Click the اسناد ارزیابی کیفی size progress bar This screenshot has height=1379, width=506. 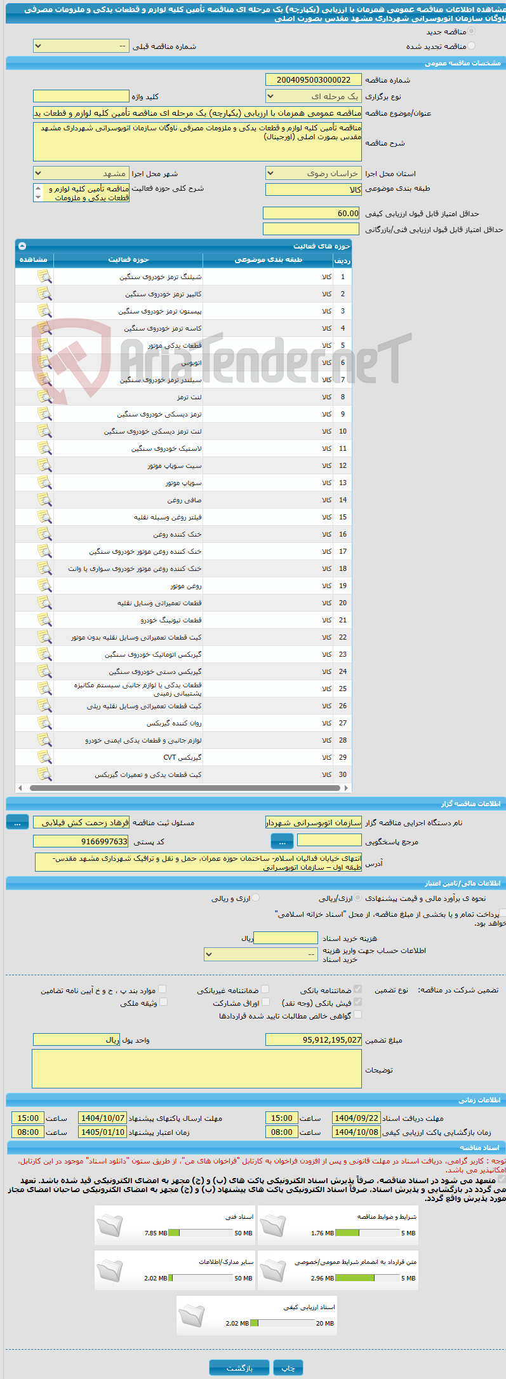tap(283, 1323)
